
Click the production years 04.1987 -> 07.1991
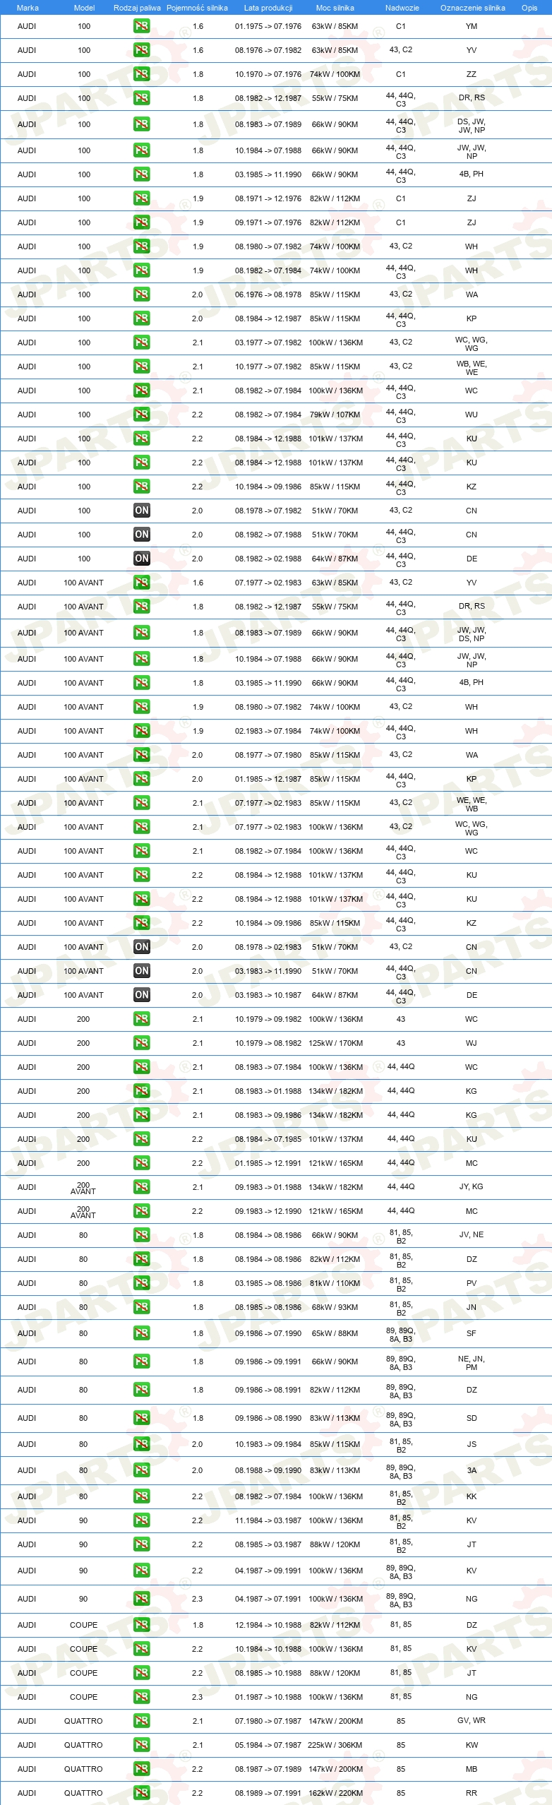[x=268, y=1599]
